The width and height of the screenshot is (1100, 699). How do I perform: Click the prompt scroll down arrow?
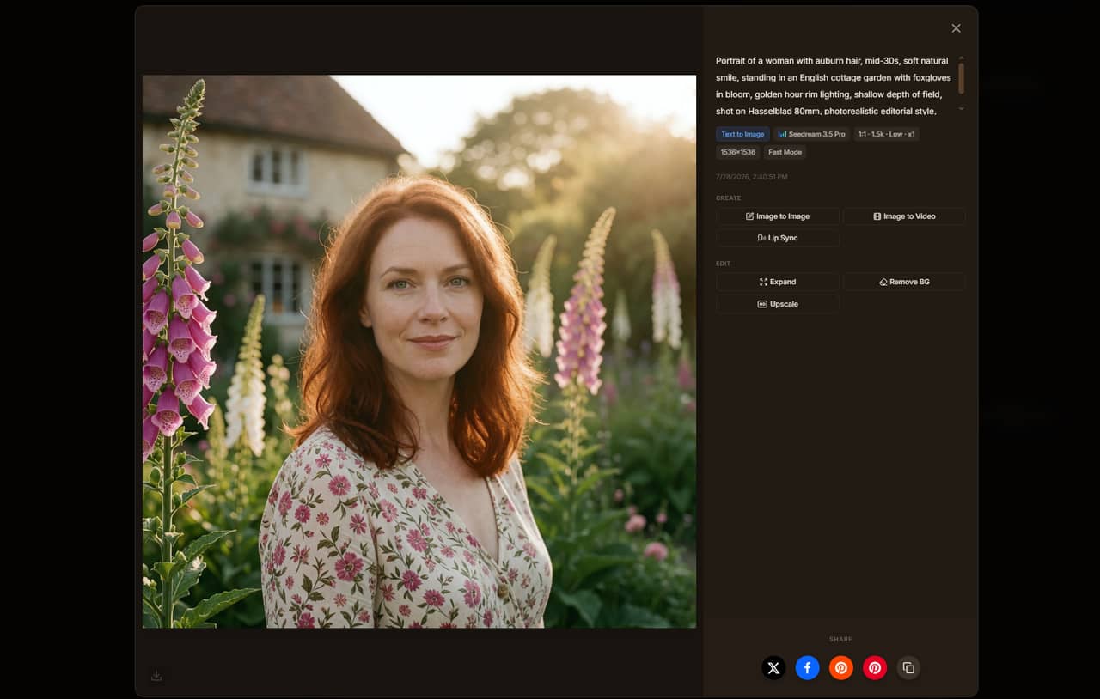click(x=961, y=109)
